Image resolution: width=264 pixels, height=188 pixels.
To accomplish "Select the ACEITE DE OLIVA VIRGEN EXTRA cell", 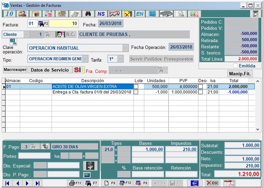I will [92, 87].
